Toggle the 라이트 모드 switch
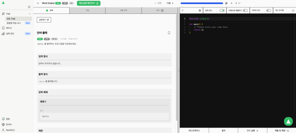Viewport: 296px width, 133px height. pos(269,11)
